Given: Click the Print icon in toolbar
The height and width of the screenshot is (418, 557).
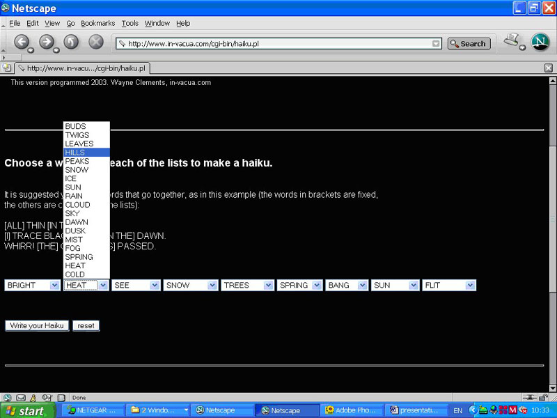Looking at the screenshot, I should coord(512,40).
